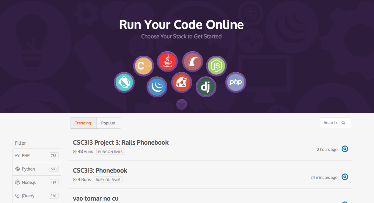374x203 pixels.
Task: Choose the Node.js stack icon
Action: pyautogui.click(x=216, y=66)
